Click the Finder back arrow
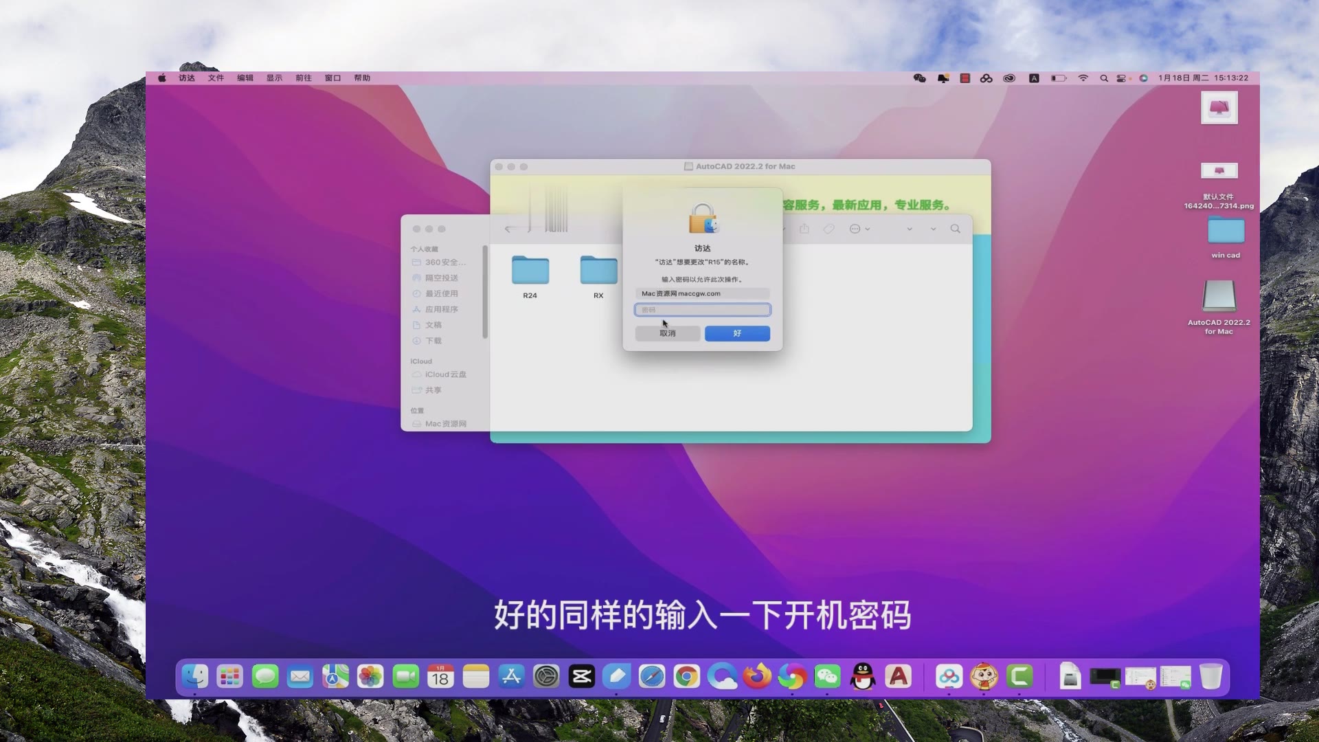 (x=508, y=229)
